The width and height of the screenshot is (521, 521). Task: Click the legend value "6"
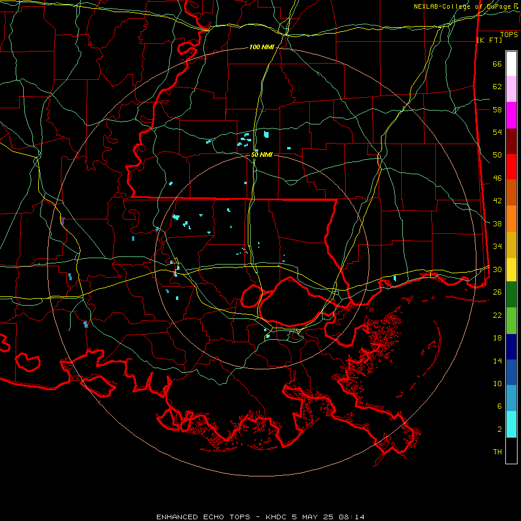point(499,406)
